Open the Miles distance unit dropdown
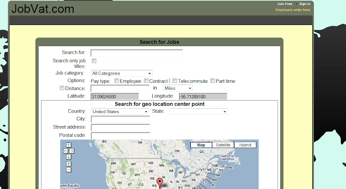The height and width of the screenshot is (189, 346). tap(178, 88)
